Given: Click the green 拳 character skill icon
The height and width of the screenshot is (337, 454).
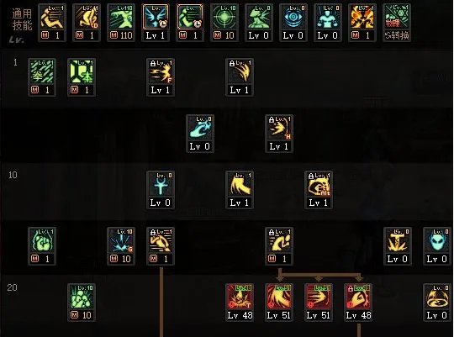Looking at the screenshot, I should 42,71.
